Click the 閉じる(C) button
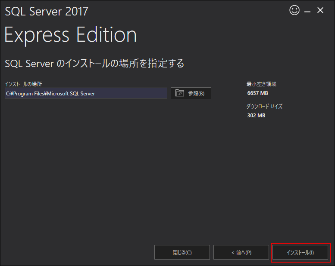The height and width of the screenshot is (266, 335). pyautogui.click(x=182, y=252)
